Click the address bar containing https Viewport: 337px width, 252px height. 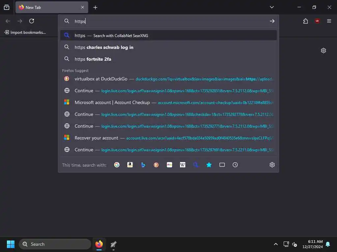click(168, 21)
